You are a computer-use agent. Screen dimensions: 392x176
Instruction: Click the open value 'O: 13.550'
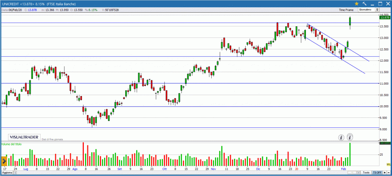[77, 10]
